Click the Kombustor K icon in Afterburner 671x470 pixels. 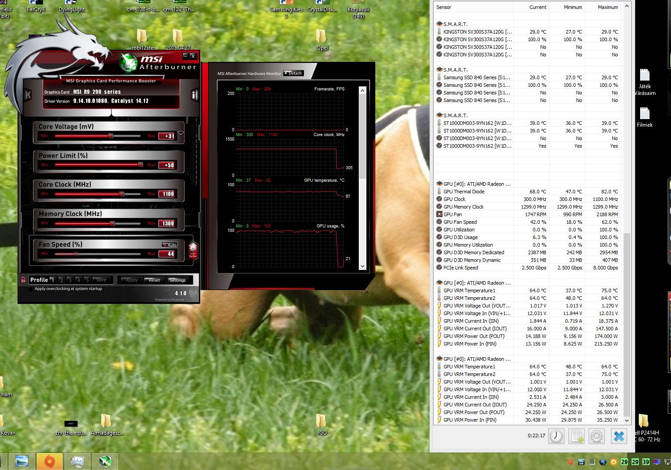click(28, 94)
